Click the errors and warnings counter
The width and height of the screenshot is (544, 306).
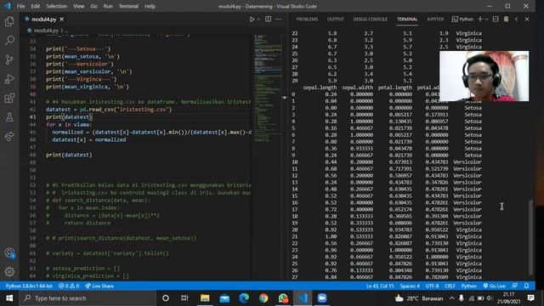pyautogui.click(x=69, y=286)
